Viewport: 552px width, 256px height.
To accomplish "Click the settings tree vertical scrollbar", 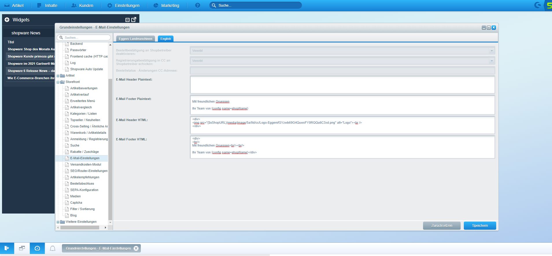I will point(110,144).
